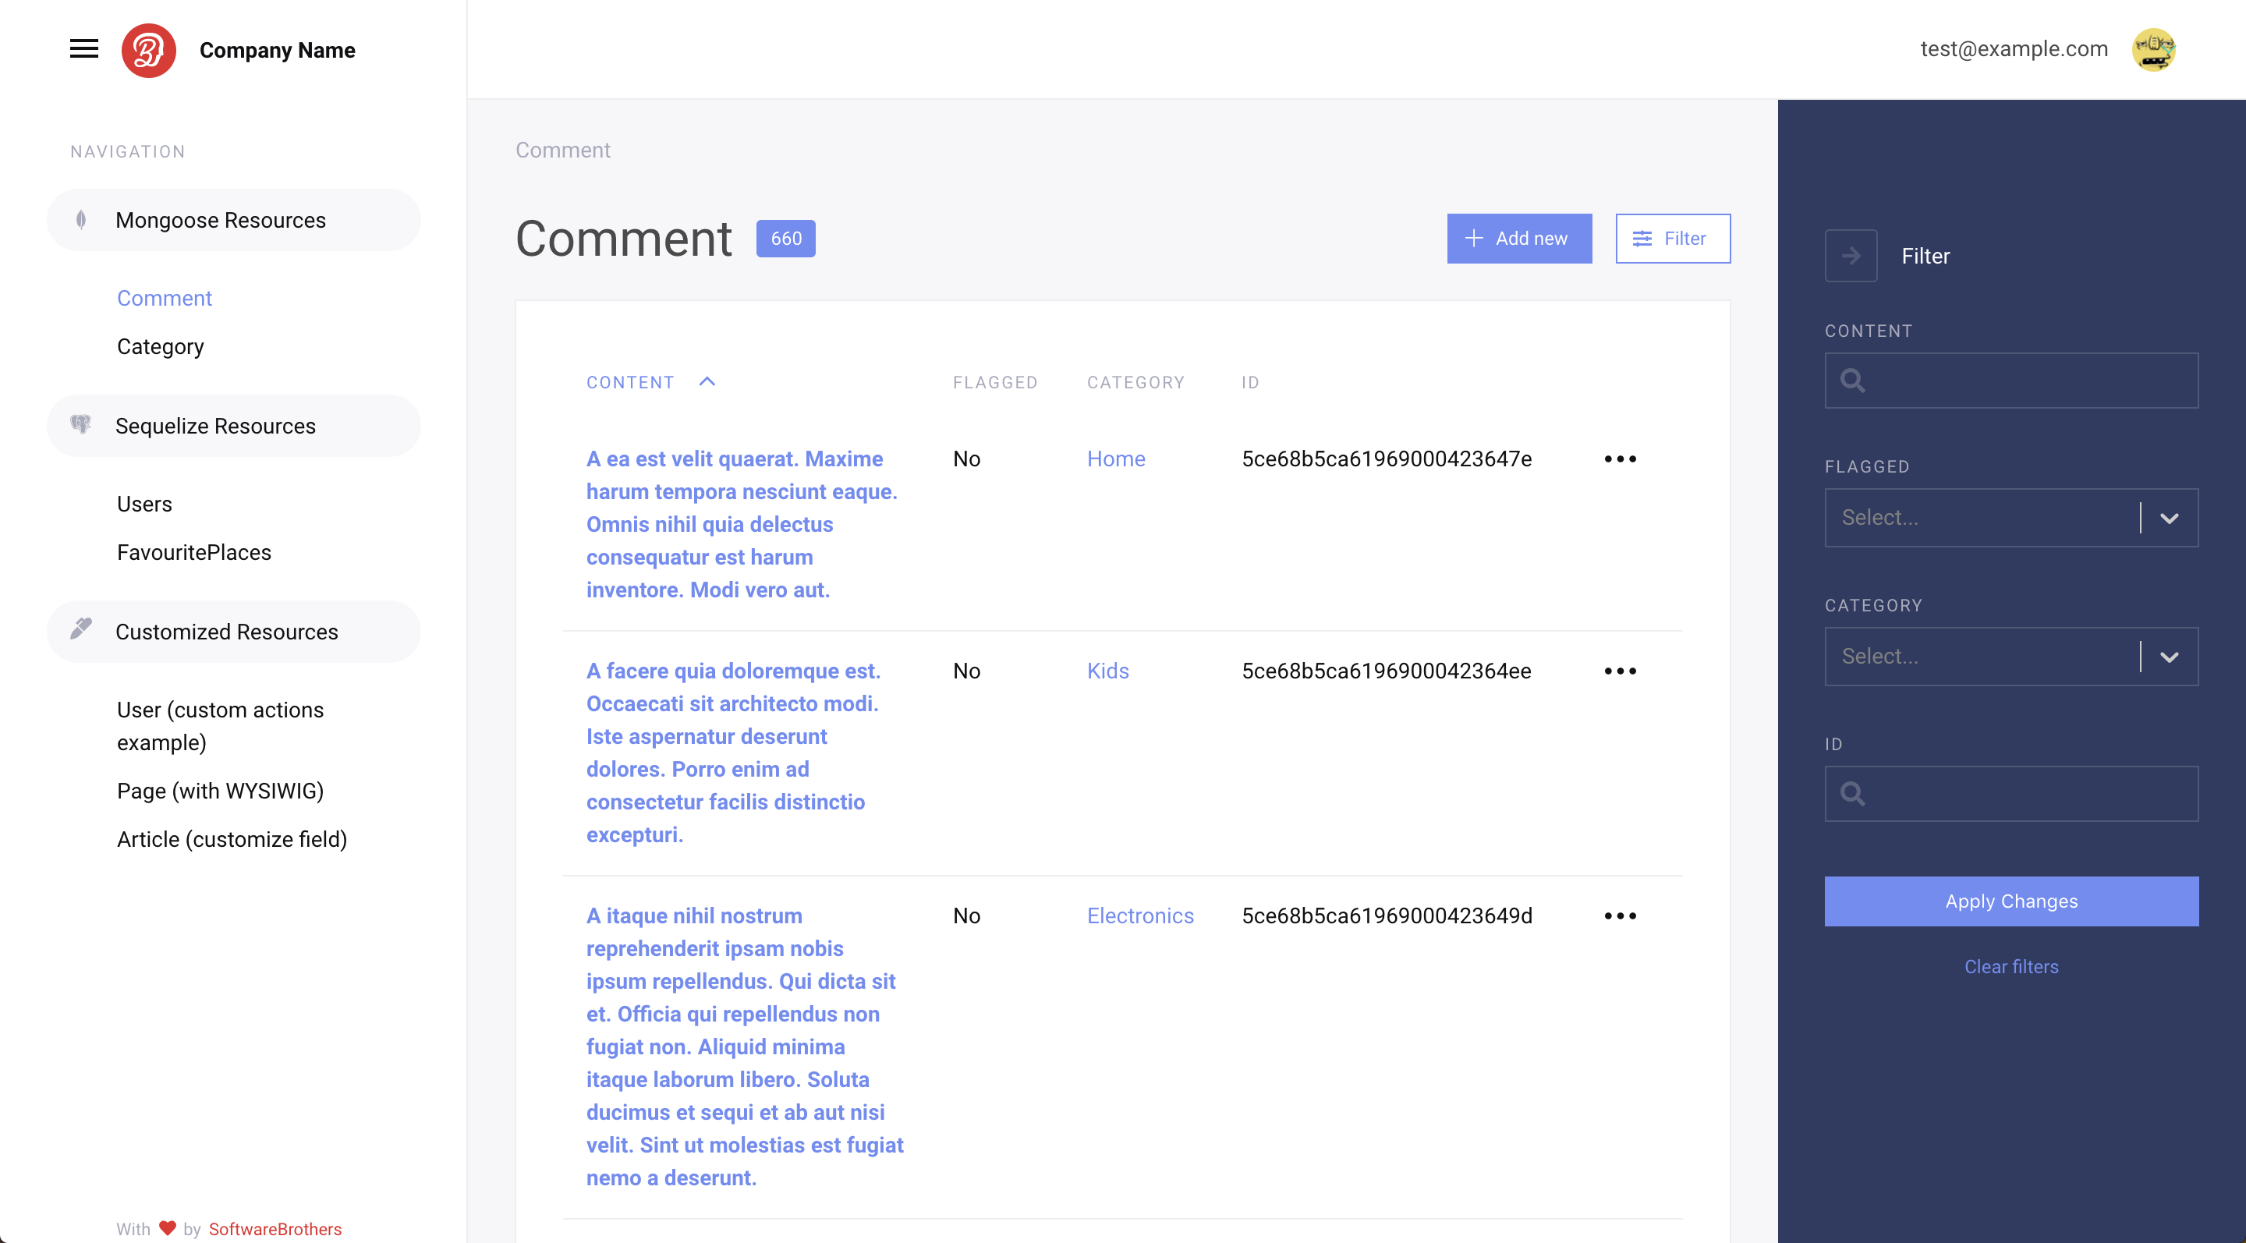Image resolution: width=2246 pixels, height=1243 pixels.
Task: Click the red company logo icon
Action: point(148,50)
